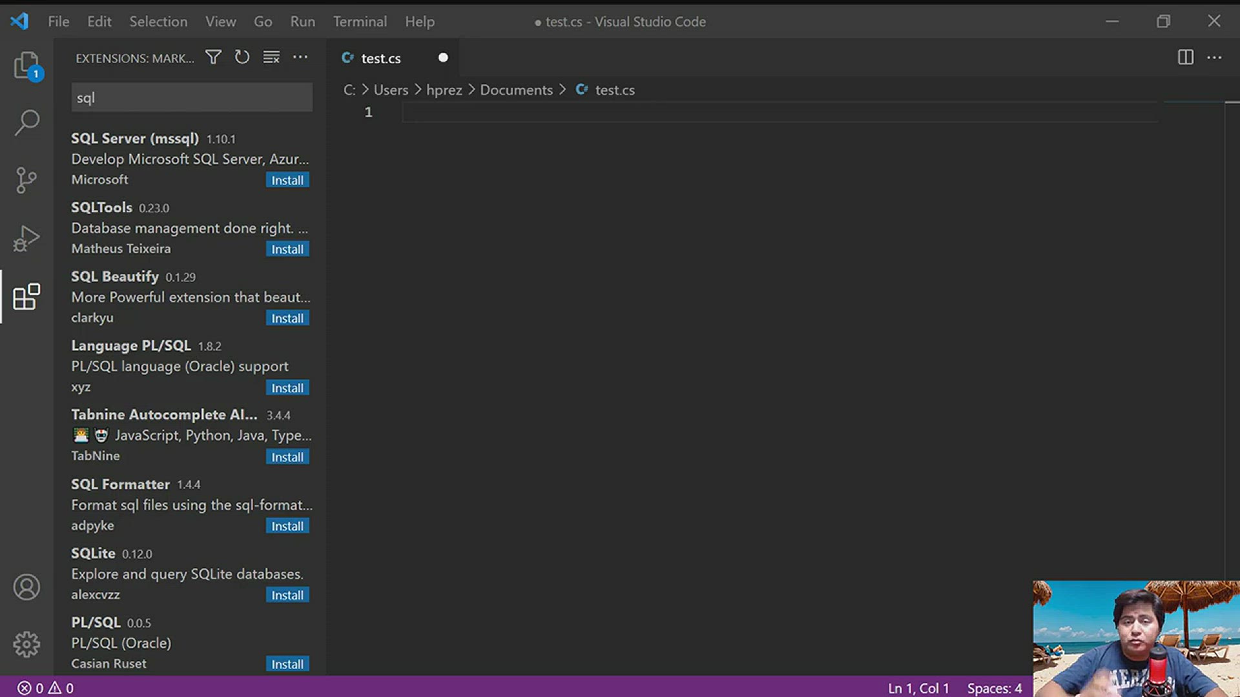The image size is (1240, 697).
Task: Open the Accounts icon
Action: (26, 587)
